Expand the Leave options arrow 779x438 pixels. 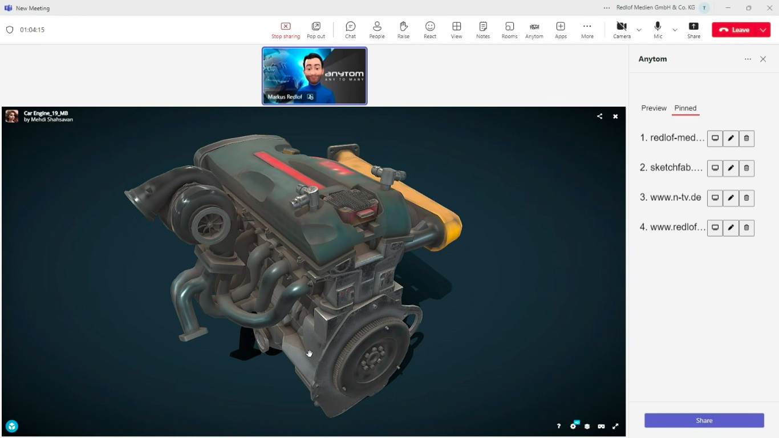click(764, 30)
